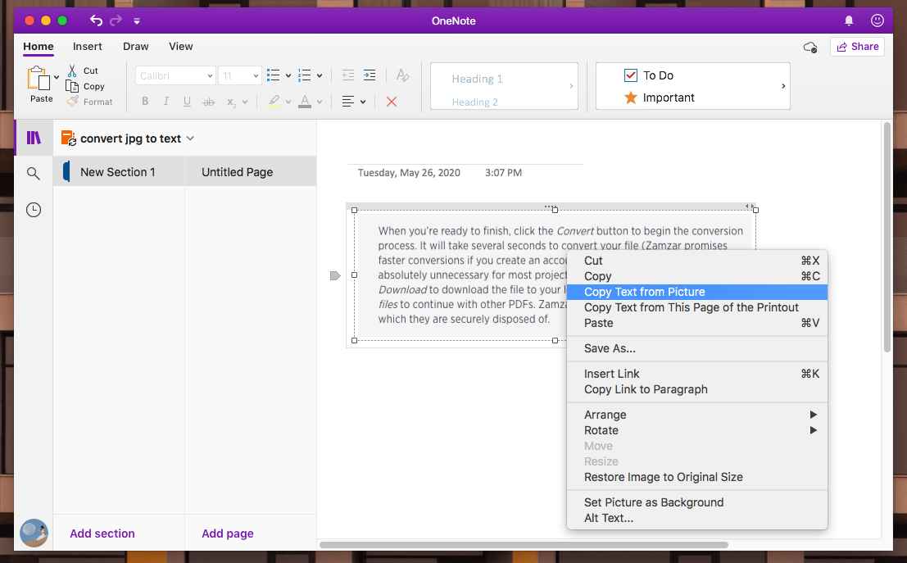This screenshot has width=907, height=563.
Task: Click the Undo arrow in title bar
Action: [96, 20]
